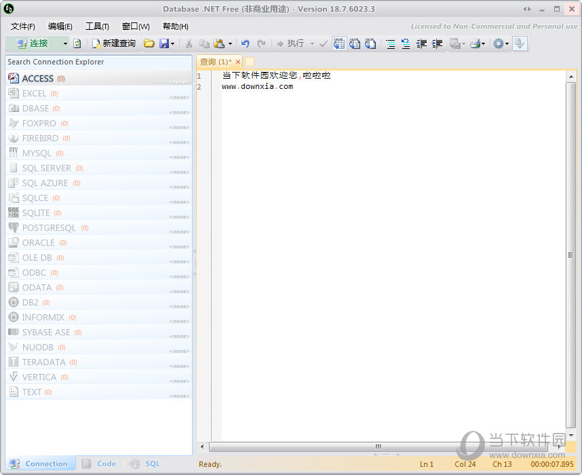This screenshot has width=582, height=475.
Task: Select the SQLCE connection entry
Action: tap(99, 197)
